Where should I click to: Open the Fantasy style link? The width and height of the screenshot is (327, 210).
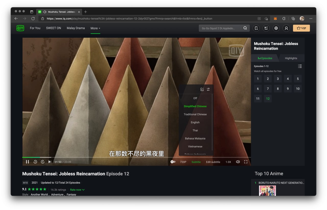pos(72,194)
